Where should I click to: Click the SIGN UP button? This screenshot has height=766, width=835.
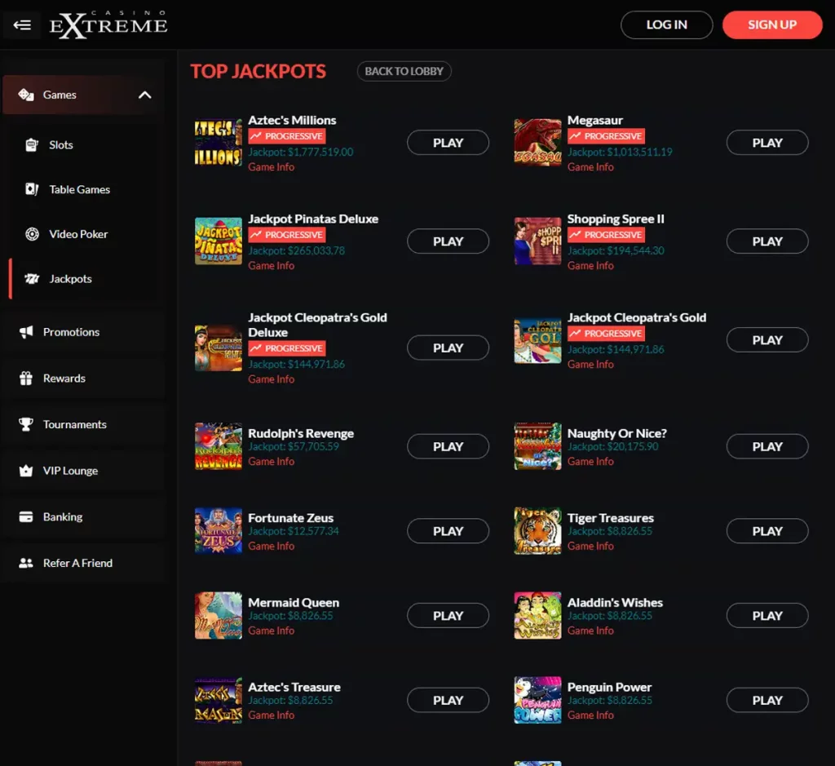click(x=771, y=24)
